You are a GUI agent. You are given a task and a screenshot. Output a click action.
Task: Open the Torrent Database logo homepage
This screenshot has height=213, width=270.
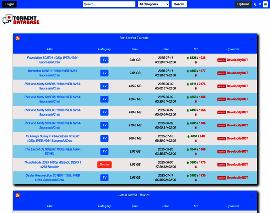click(x=21, y=20)
